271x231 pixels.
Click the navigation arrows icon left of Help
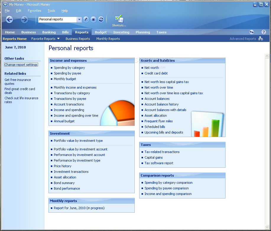pos(252,32)
